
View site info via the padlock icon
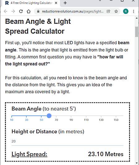(38, 11)
